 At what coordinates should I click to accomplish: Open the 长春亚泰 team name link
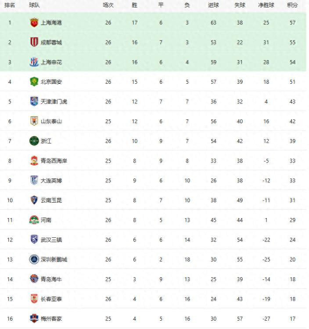pyautogui.click(x=51, y=299)
